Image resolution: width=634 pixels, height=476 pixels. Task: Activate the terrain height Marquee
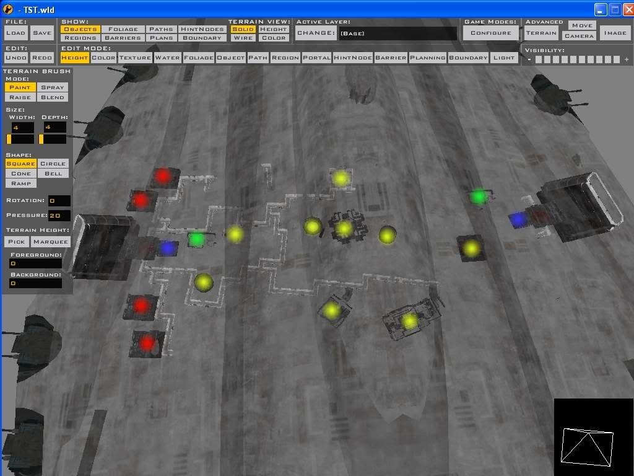coord(51,242)
